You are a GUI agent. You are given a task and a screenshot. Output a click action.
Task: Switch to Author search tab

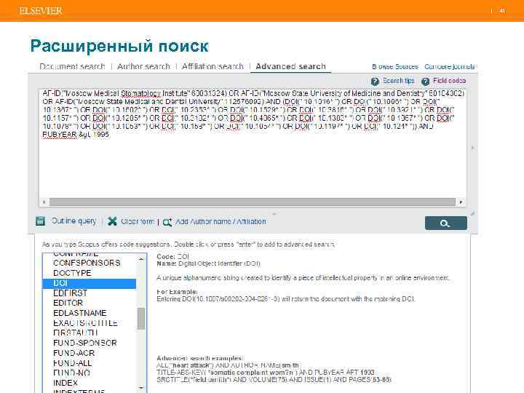[143, 66]
